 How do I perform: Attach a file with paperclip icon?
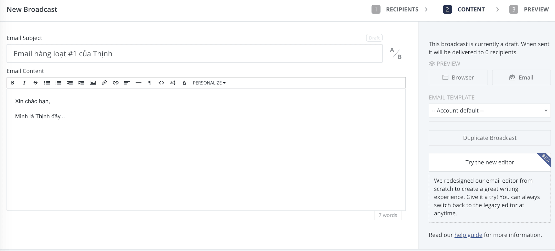point(104,83)
